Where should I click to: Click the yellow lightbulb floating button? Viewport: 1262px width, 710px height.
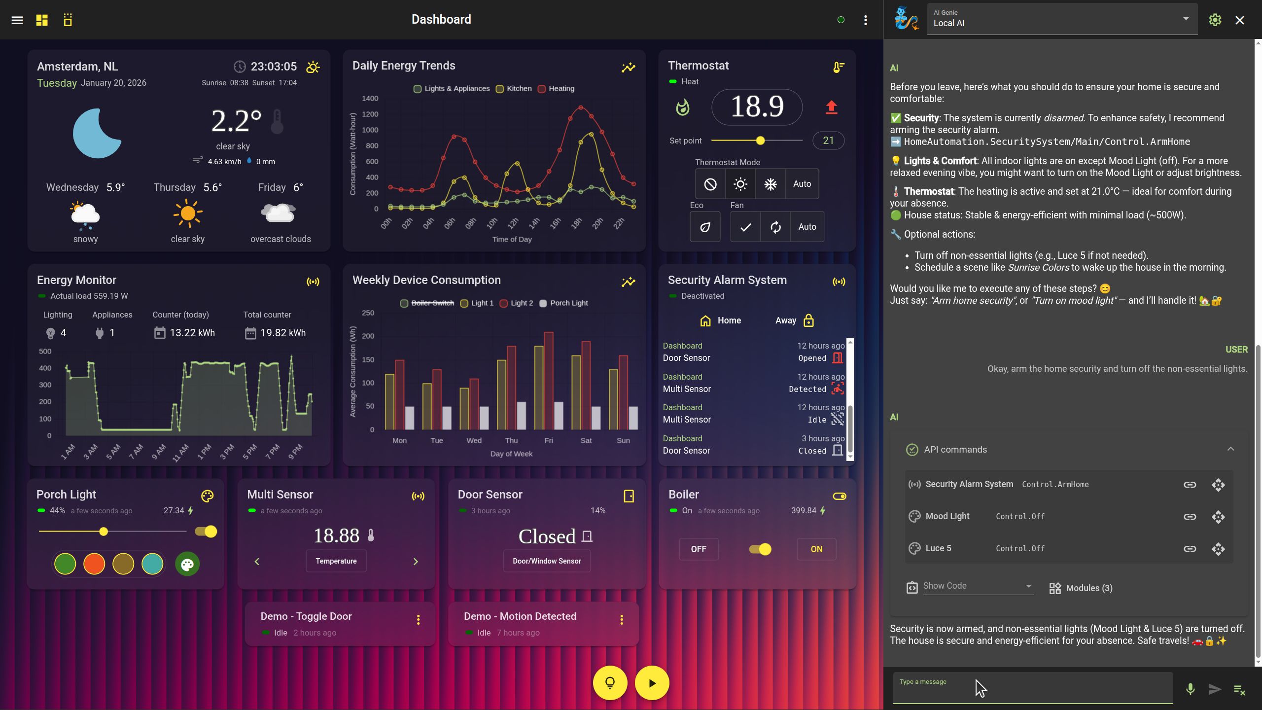tap(610, 683)
